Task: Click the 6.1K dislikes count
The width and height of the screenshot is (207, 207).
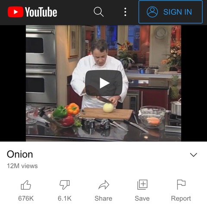Action: [65, 198]
